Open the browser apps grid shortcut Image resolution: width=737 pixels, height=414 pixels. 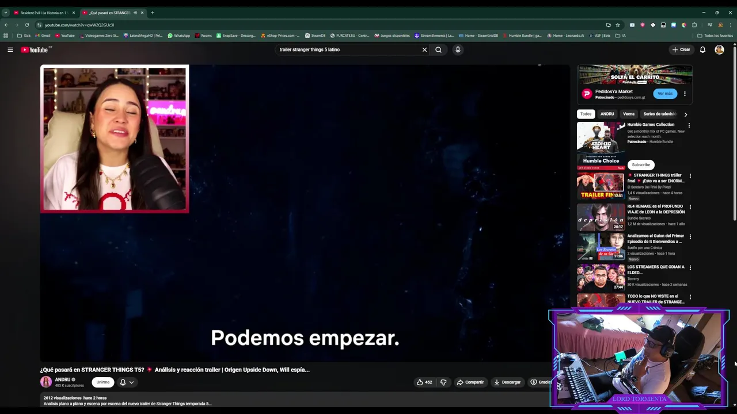[x=6, y=36]
